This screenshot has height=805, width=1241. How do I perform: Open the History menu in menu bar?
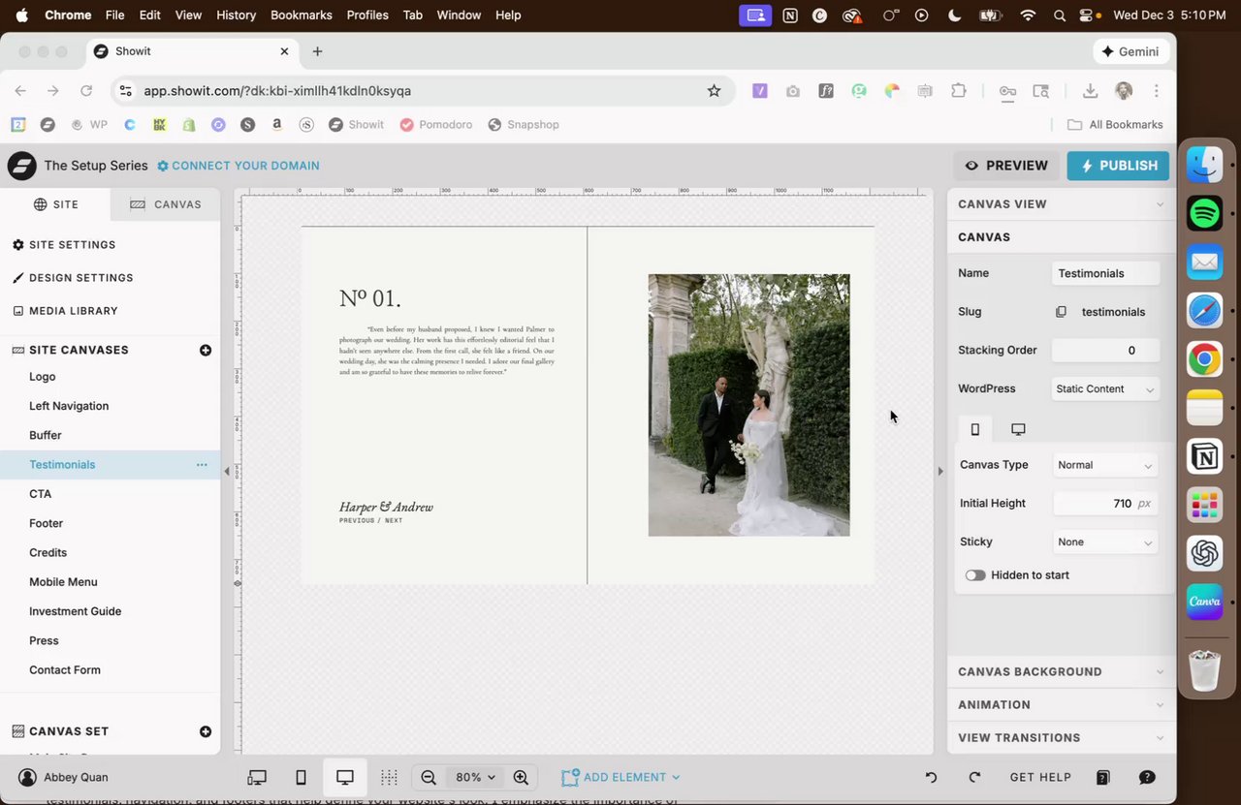click(x=236, y=15)
